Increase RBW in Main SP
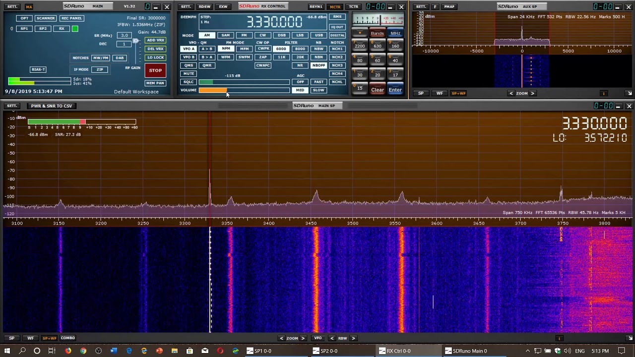Screen dimensions: 635x357 click(x=353, y=338)
